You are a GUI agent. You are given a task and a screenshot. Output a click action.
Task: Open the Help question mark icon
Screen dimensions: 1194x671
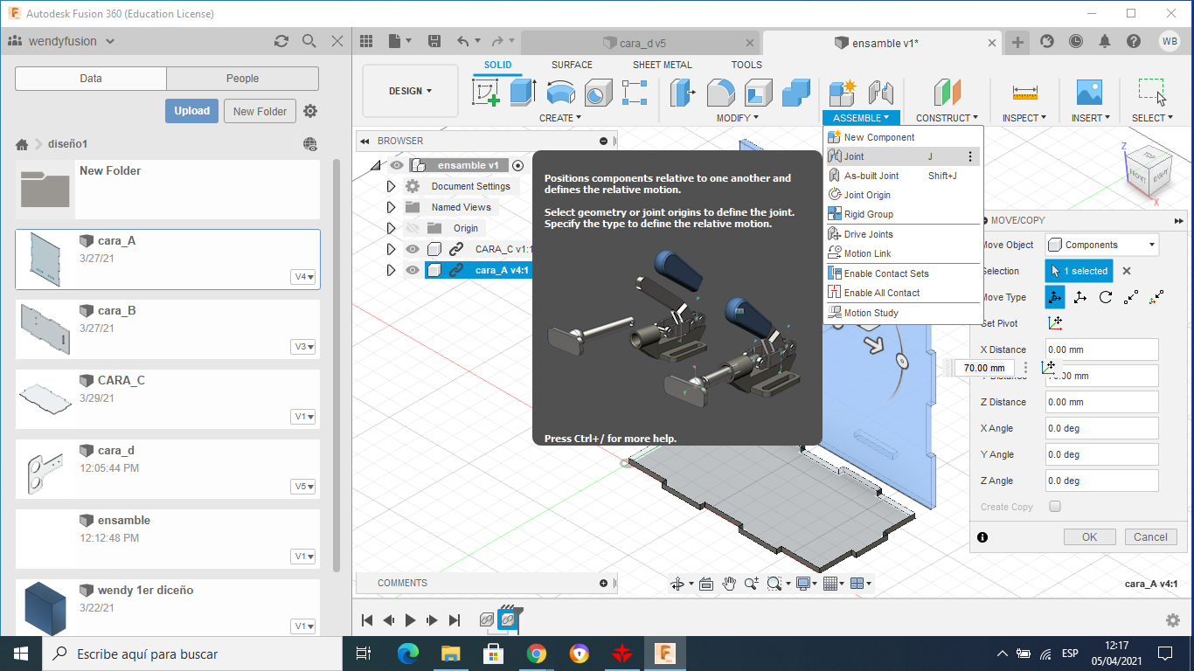(1134, 41)
